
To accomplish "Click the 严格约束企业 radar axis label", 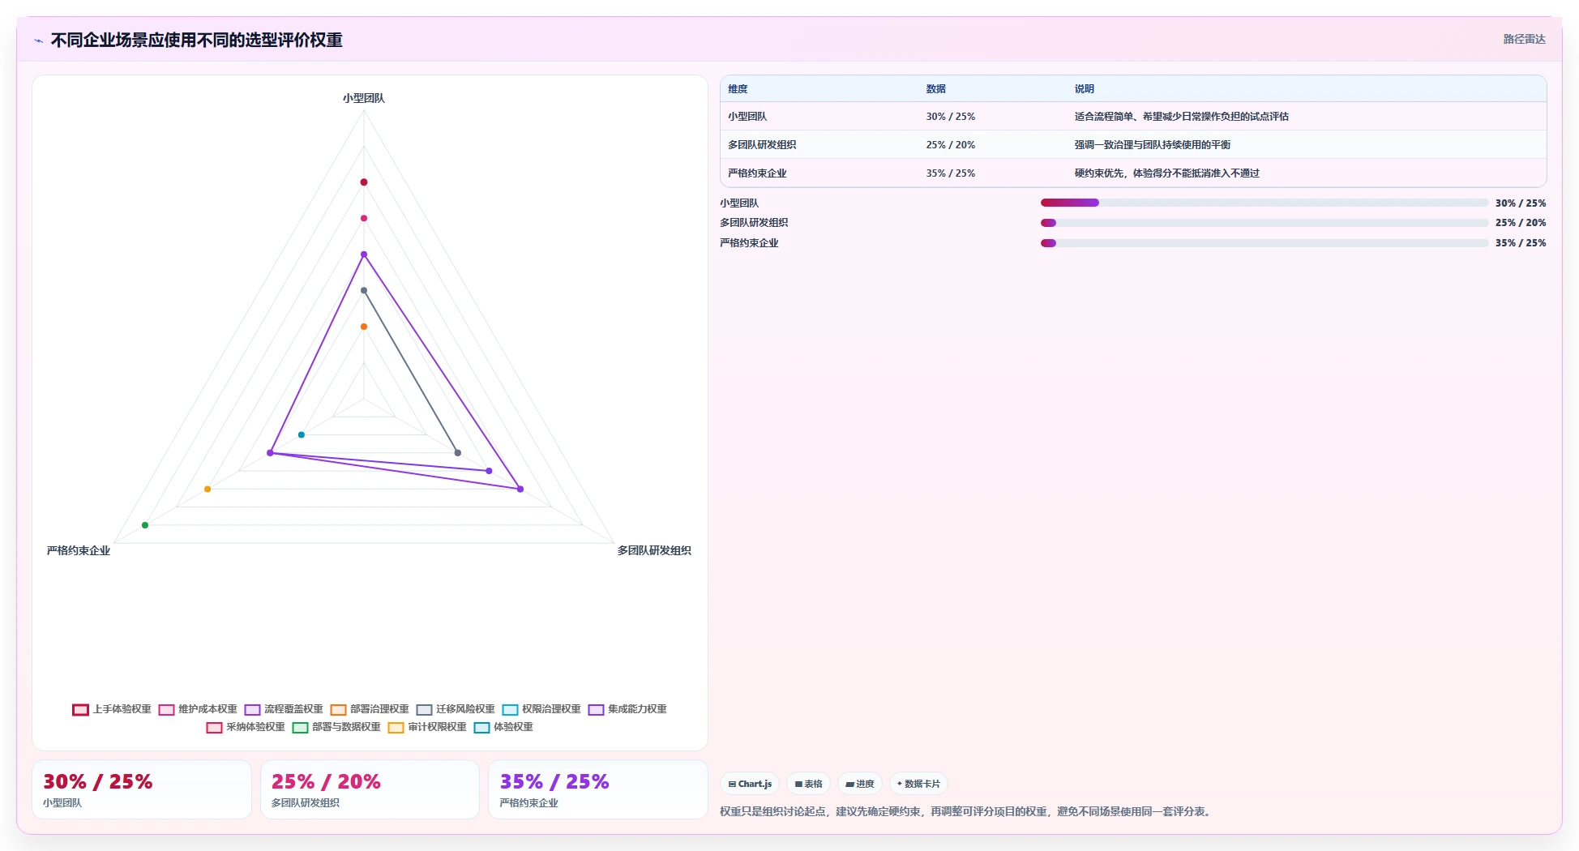I will pos(79,550).
